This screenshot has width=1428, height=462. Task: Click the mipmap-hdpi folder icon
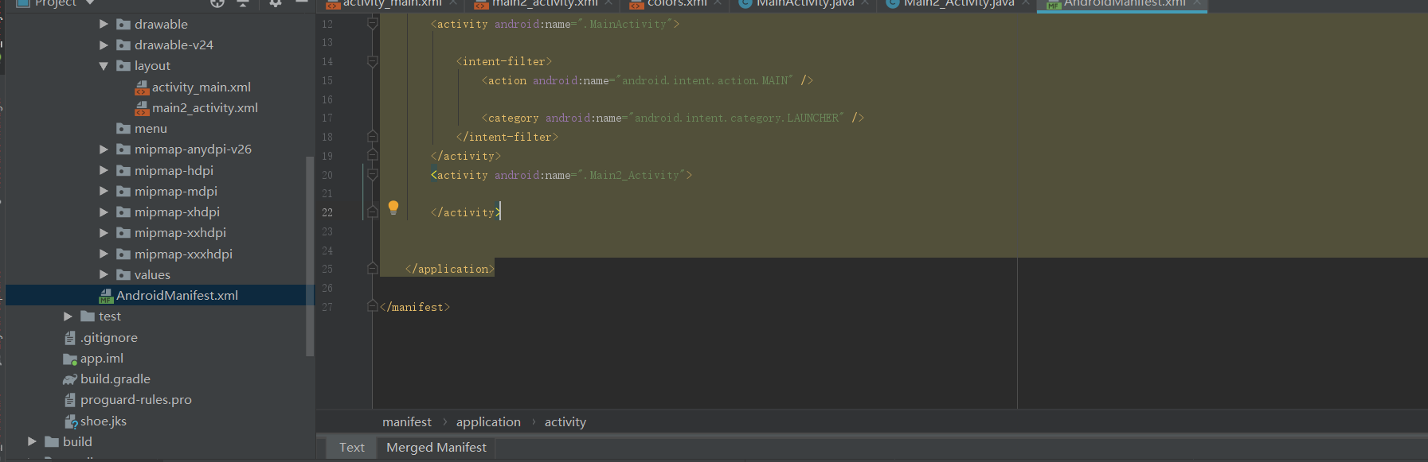tap(123, 171)
